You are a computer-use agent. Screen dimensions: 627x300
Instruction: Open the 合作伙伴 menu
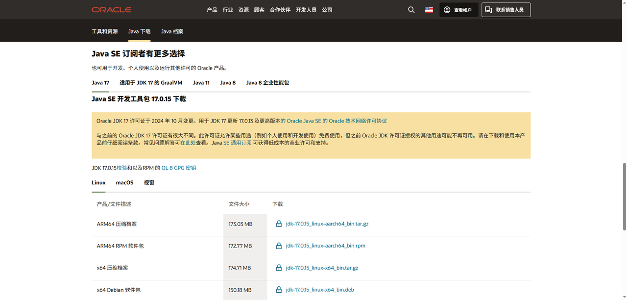(x=280, y=10)
